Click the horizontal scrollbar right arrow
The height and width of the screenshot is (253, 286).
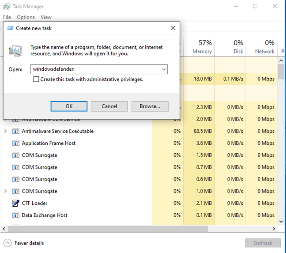click(274, 229)
